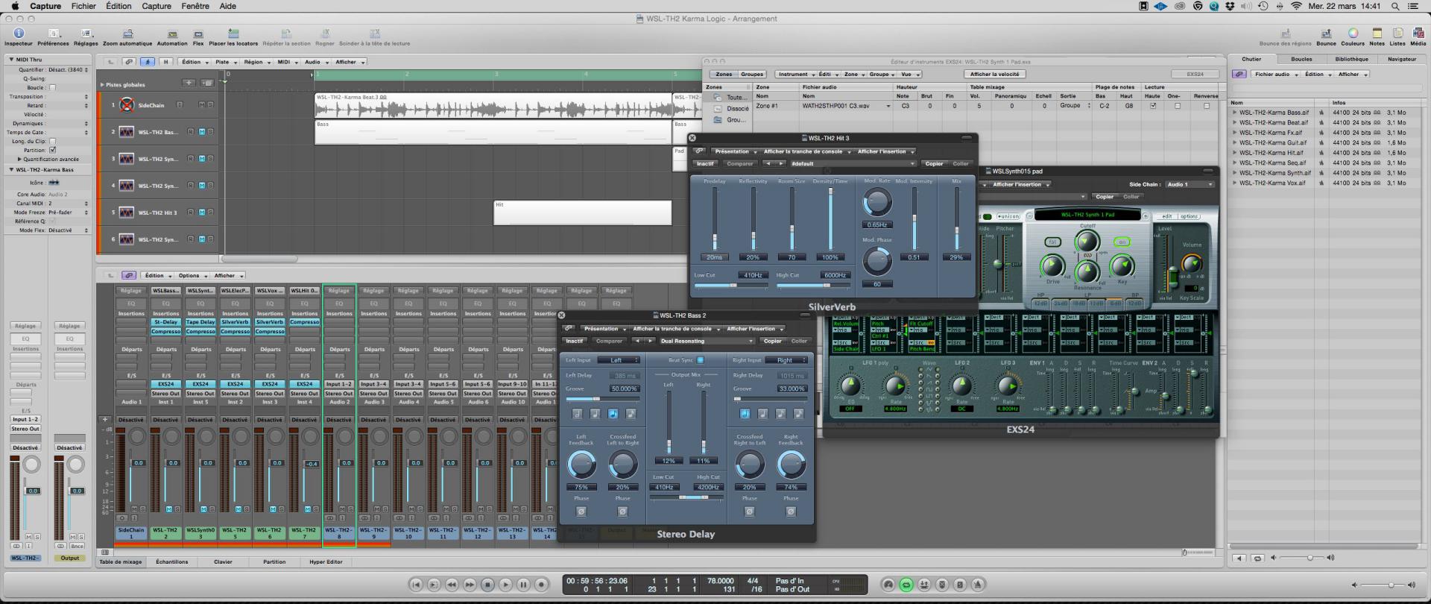Adjust SilverVerb Predelay slider

pyautogui.click(x=714, y=218)
